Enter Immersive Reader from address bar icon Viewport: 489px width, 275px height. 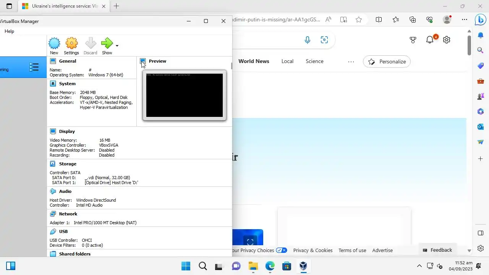[x=343, y=20]
